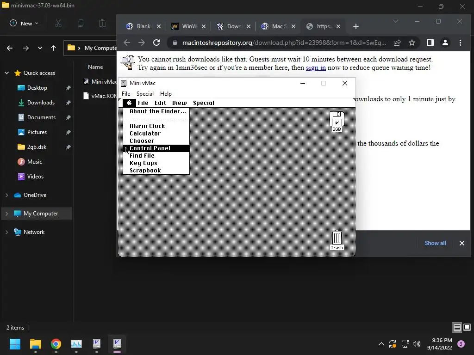Open Pictures in Quick access
The height and width of the screenshot is (355, 474).
[37, 132]
